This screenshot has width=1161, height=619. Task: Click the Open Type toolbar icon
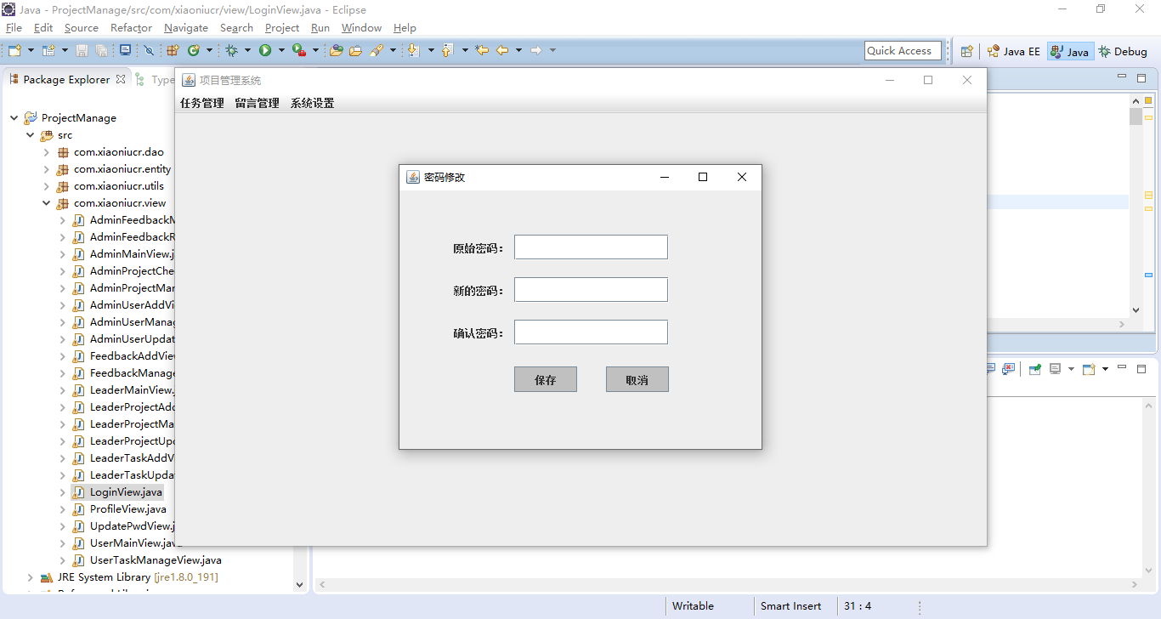pyautogui.click(x=336, y=50)
